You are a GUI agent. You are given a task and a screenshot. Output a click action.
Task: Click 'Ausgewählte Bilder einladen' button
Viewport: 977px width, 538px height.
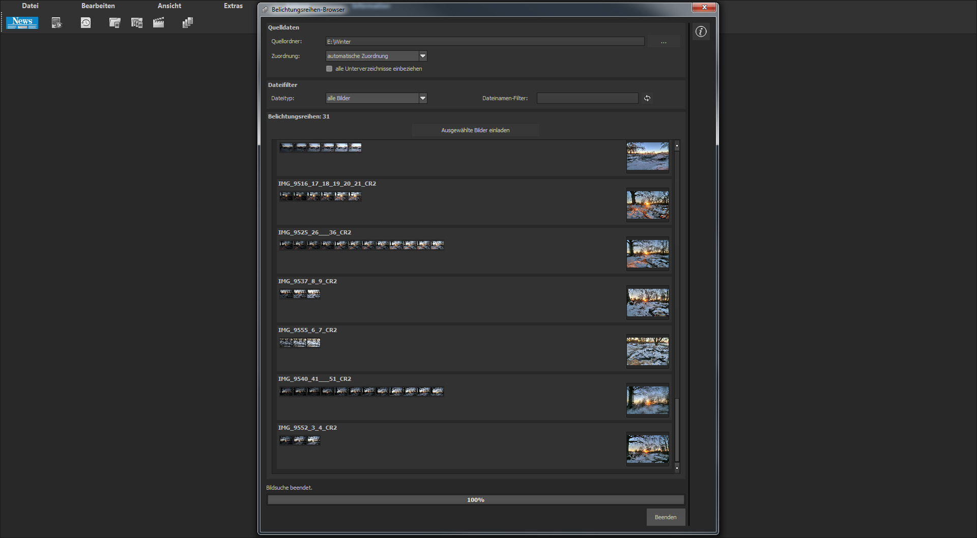(475, 130)
